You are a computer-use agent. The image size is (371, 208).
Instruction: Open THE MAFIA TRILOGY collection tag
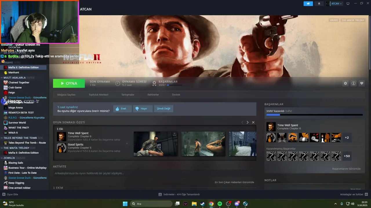[353, 20]
